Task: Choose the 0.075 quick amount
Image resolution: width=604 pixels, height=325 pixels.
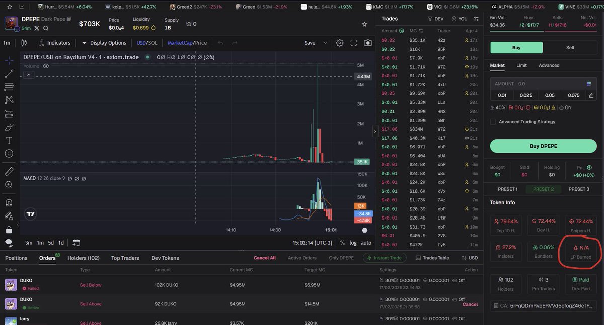Action: 574,95
